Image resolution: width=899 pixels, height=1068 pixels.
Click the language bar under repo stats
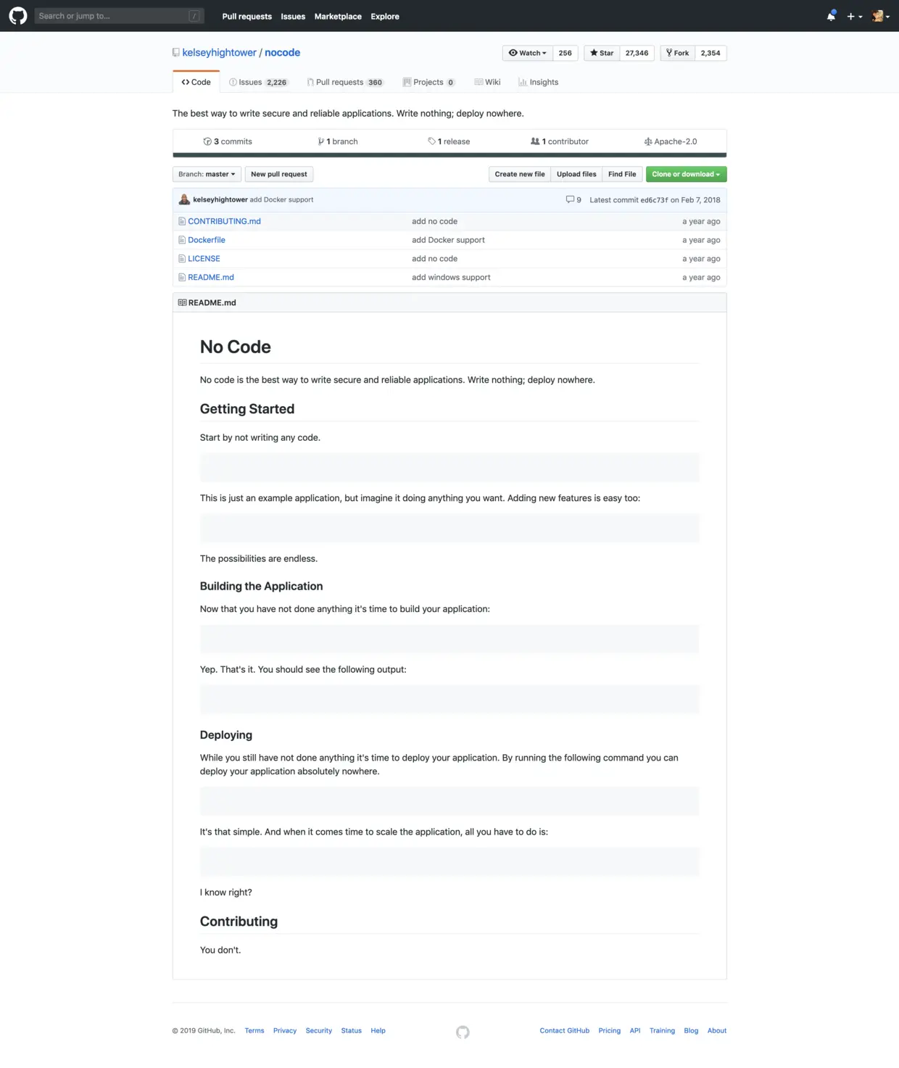449,154
